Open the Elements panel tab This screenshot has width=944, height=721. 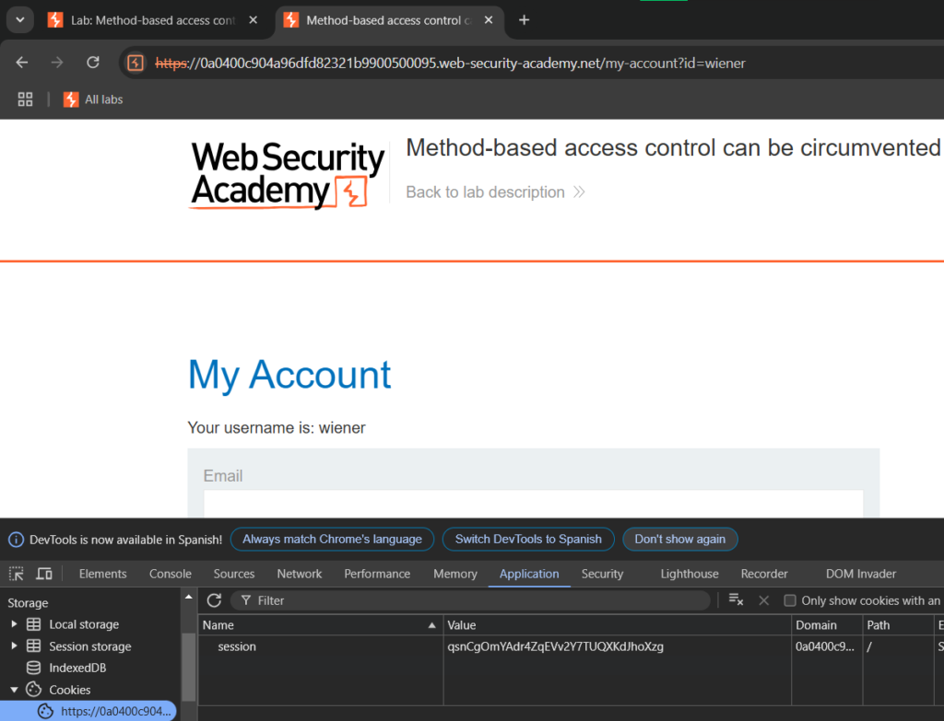tap(103, 574)
